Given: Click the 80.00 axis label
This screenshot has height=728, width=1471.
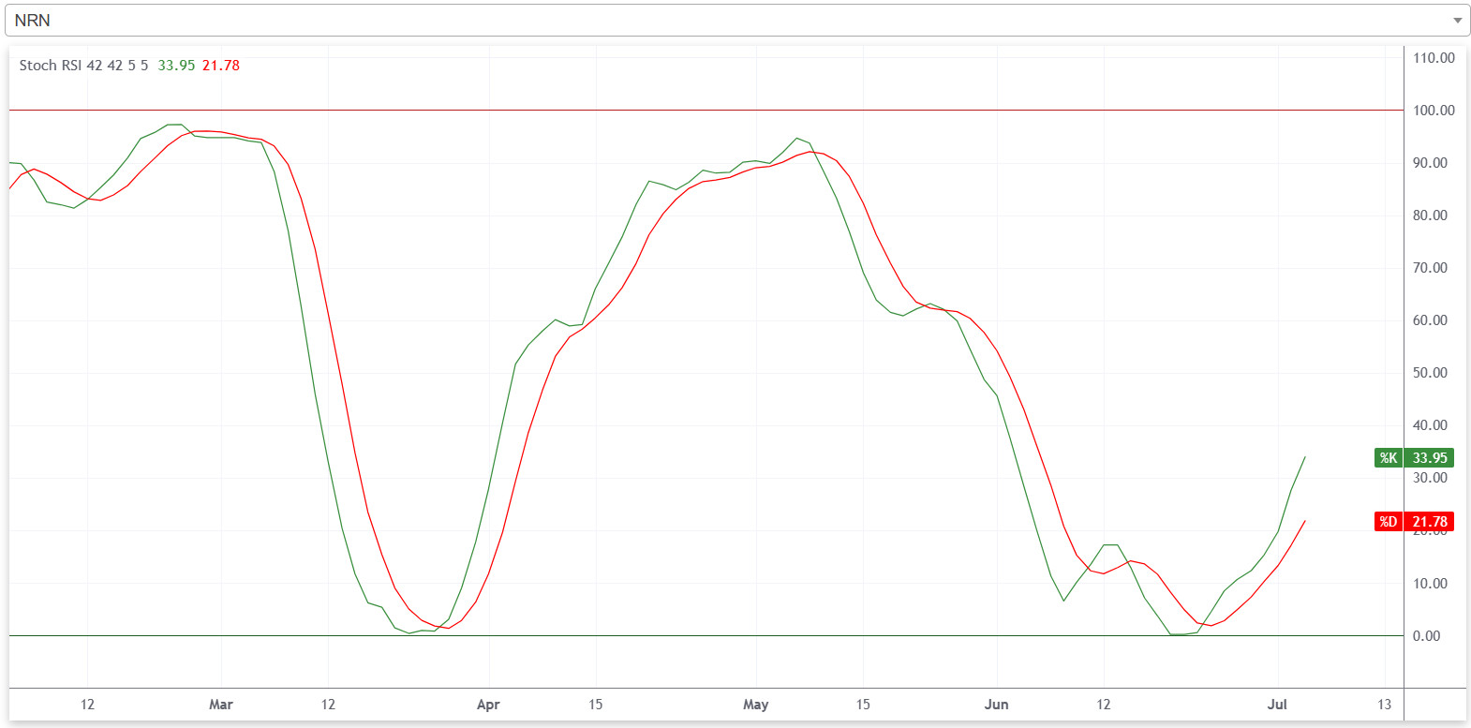Looking at the screenshot, I should point(1430,215).
